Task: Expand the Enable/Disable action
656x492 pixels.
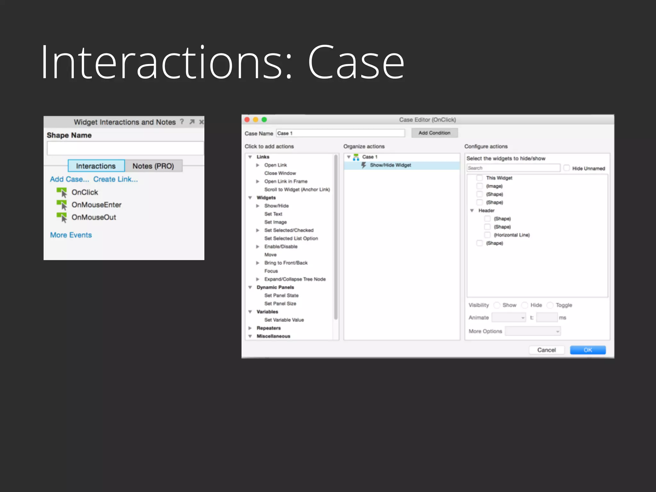Action: point(258,246)
